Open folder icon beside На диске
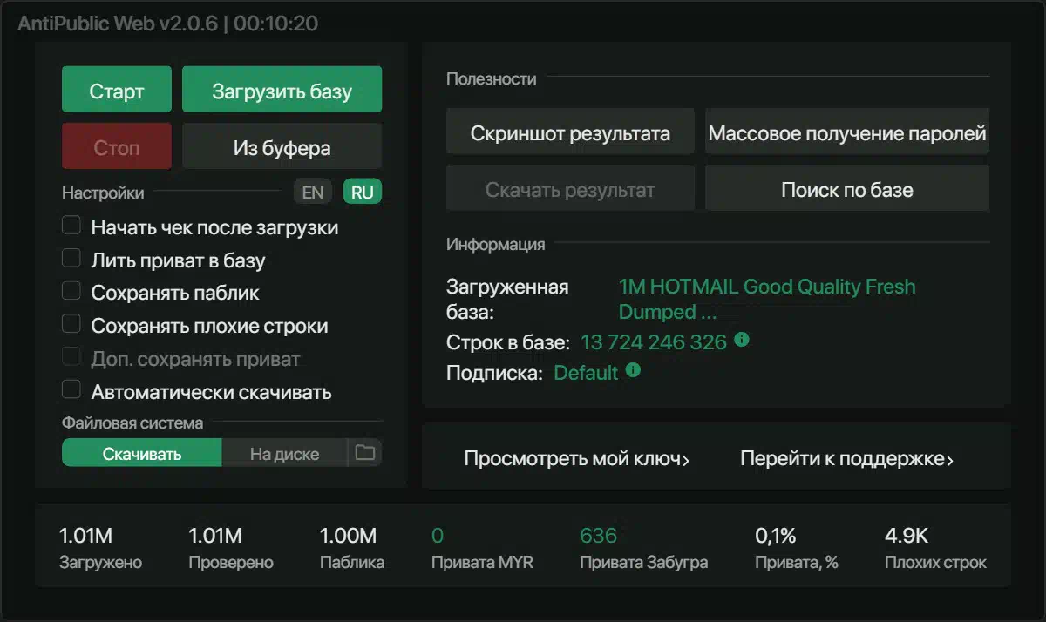The image size is (1046, 622). pyautogui.click(x=364, y=453)
